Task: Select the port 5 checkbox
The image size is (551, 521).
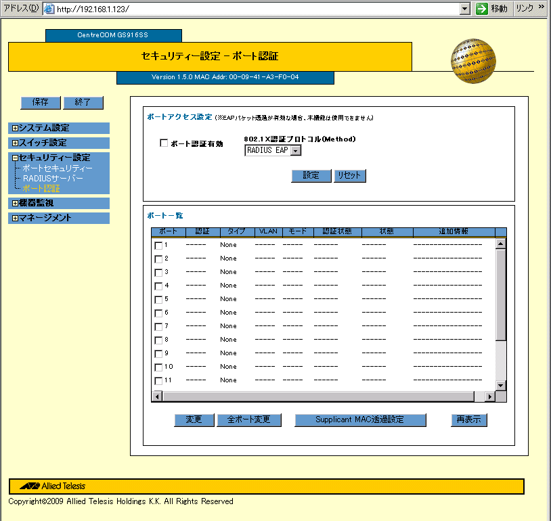Action: 158,300
